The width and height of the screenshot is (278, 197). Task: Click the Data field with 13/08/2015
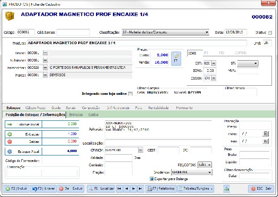pyautogui.click(x=236, y=32)
